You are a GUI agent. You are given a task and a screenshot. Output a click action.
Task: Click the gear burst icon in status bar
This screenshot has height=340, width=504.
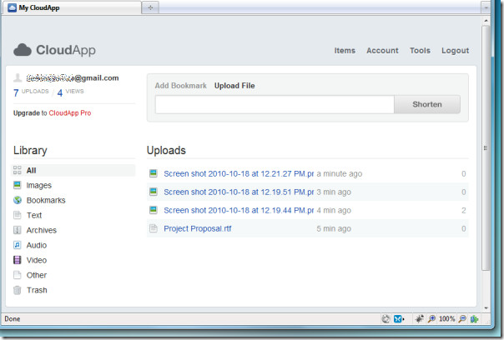[419, 318]
